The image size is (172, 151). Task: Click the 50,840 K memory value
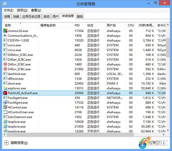pyautogui.click(x=148, y=88)
